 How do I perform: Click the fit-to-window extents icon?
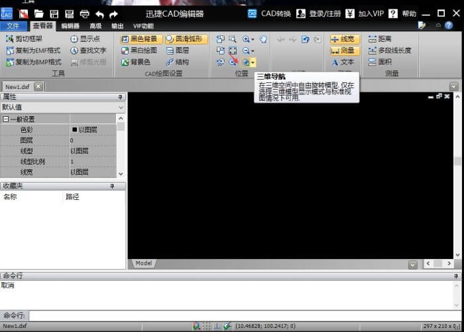(233, 50)
